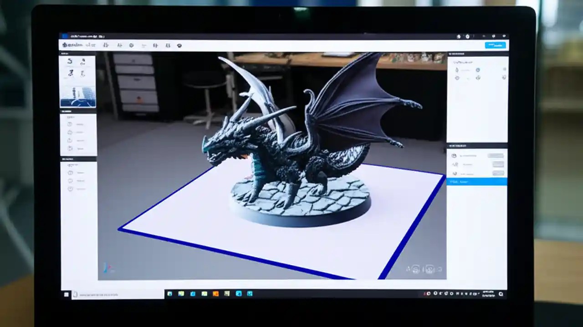Click the camera view icon at viewport bottom-right
The image size is (583, 327).
coord(429,269)
